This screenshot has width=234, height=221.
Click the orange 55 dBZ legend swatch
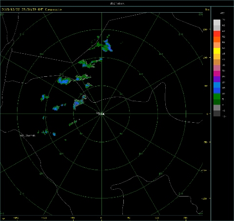tap(217, 40)
